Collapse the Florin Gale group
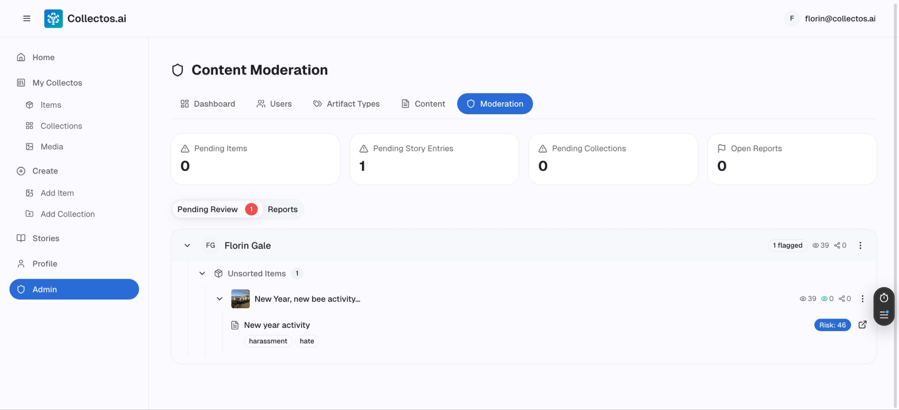899x410 pixels. (x=187, y=245)
